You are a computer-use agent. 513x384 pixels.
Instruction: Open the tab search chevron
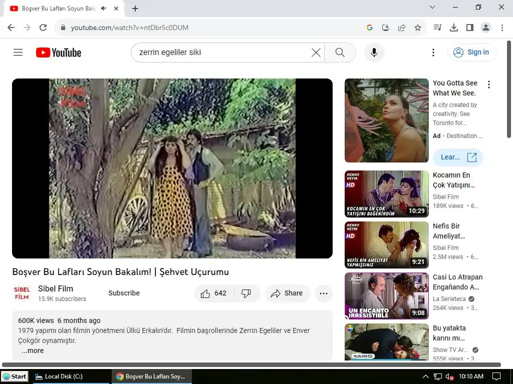point(432,7)
